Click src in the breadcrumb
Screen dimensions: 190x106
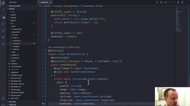tap(40, 6)
